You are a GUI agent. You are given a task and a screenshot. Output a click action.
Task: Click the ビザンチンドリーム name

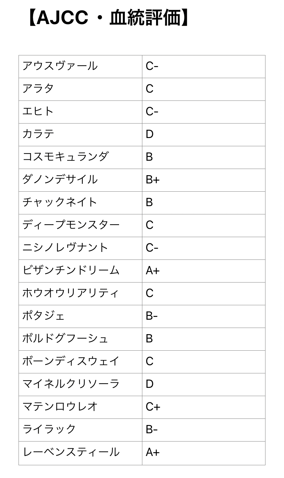coord(71,270)
